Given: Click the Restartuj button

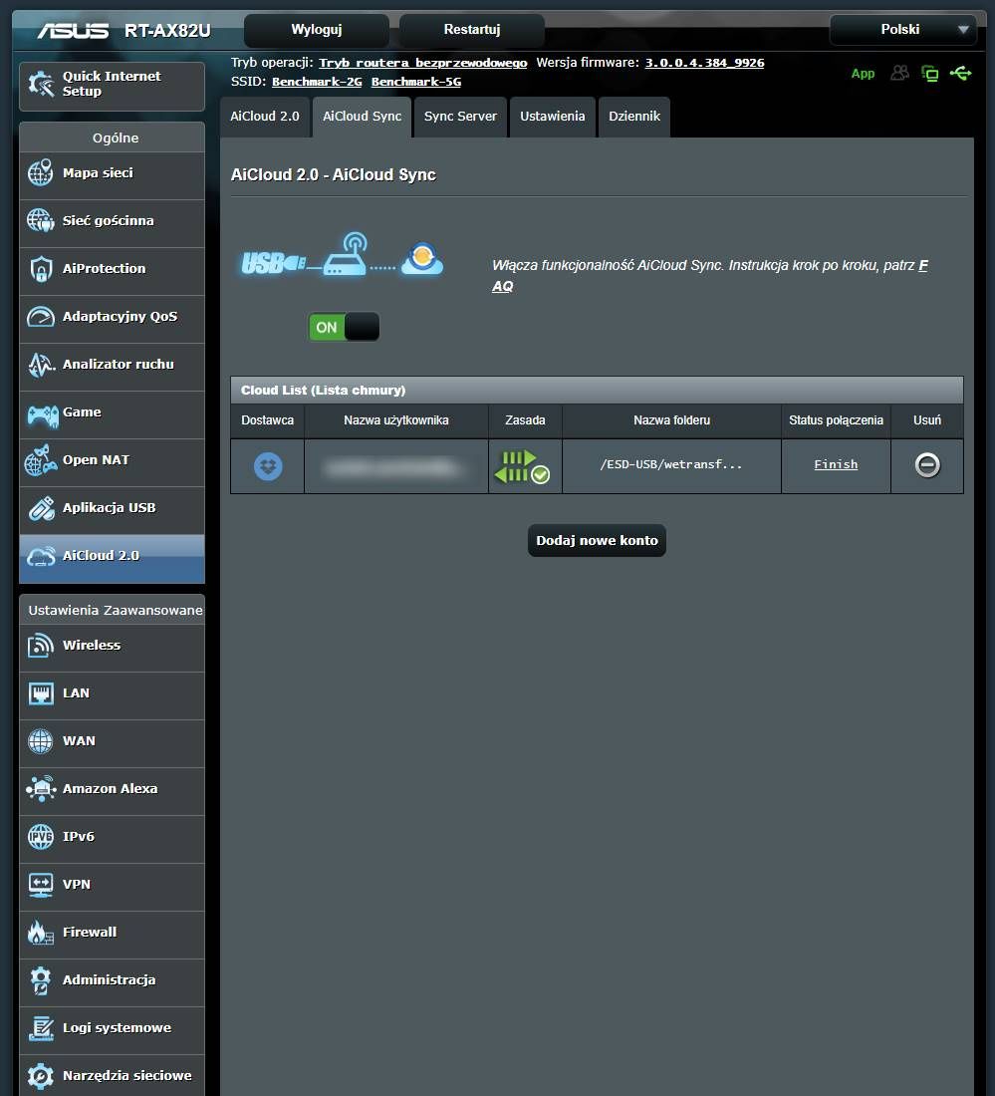Looking at the screenshot, I should [x=472, y=29].
